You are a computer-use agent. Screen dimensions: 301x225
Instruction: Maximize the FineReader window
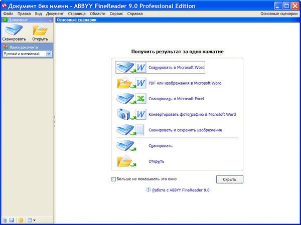(286, 6)
